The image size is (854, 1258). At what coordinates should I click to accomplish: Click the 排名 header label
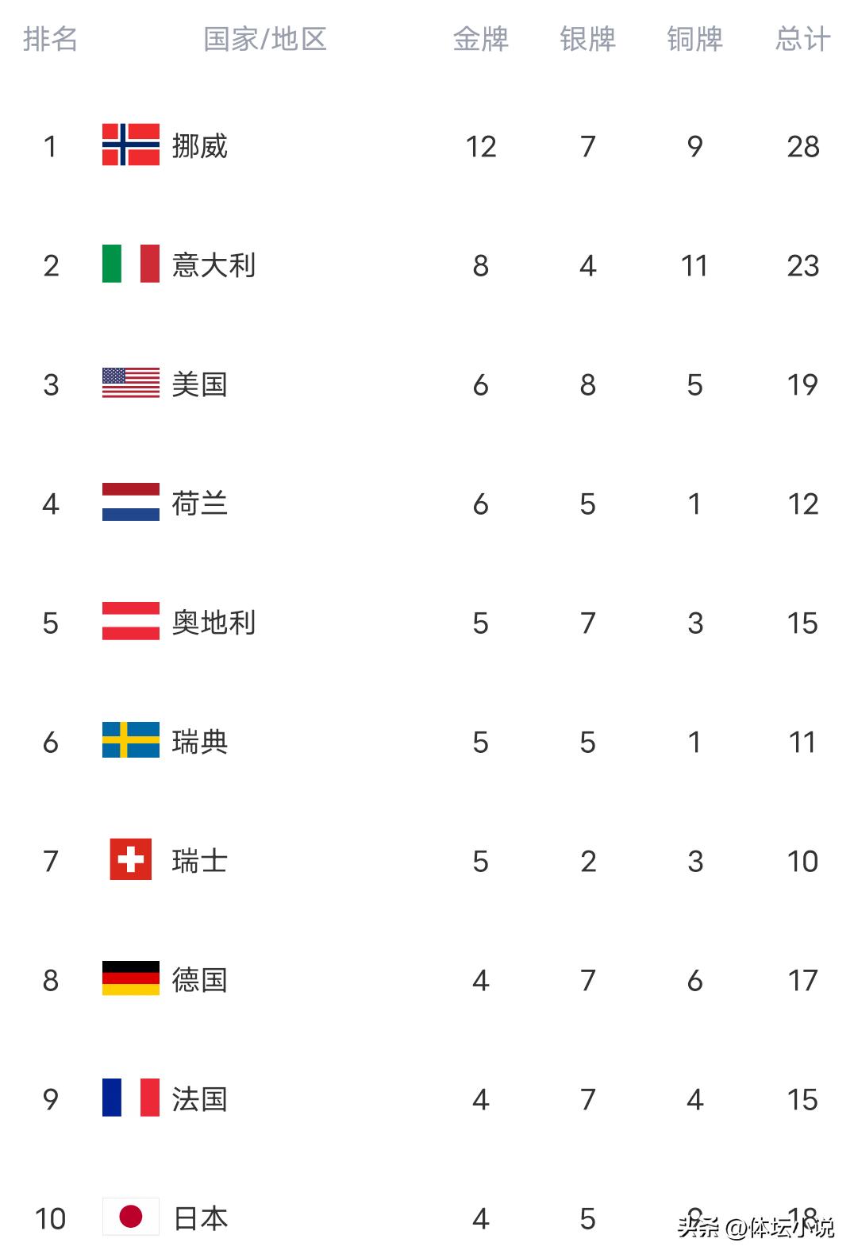50,39
